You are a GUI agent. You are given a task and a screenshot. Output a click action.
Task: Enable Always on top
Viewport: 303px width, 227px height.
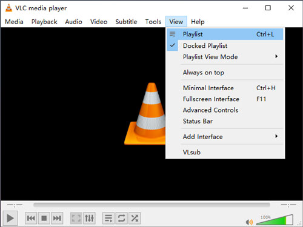point(225,72)
